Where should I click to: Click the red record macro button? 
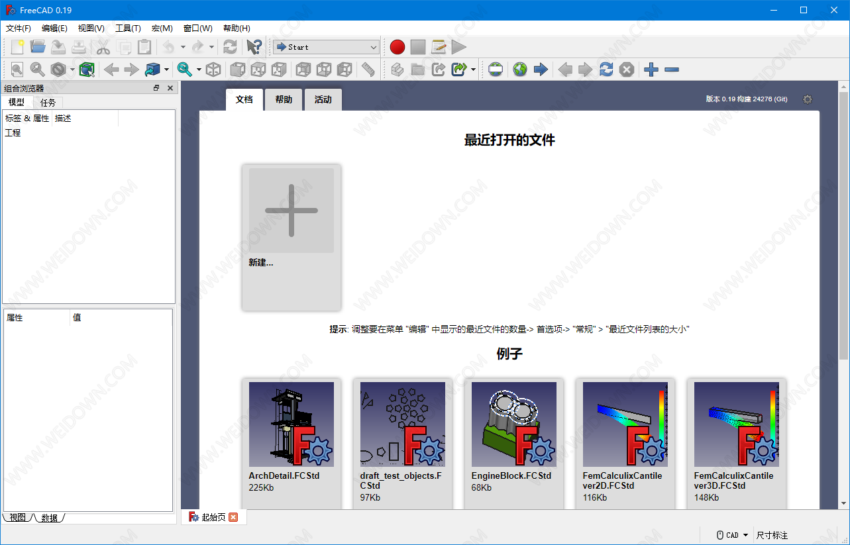397,47
